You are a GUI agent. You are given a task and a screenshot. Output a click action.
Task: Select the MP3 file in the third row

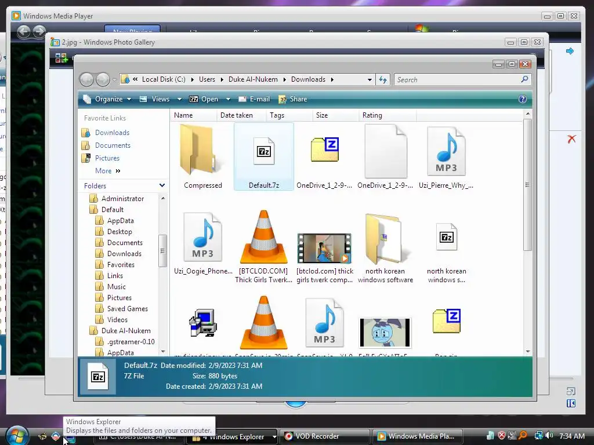pos(324,323)
